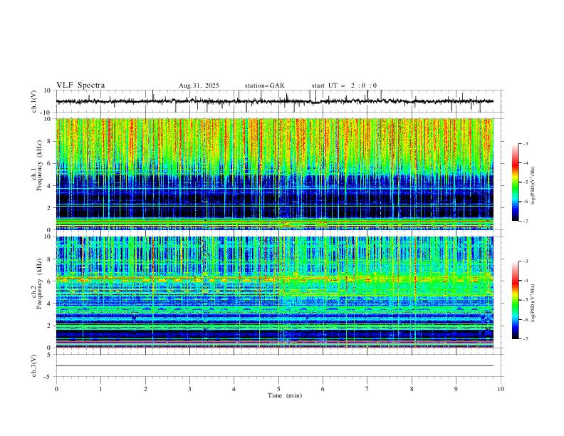Click the "6" kHz tick of ch.2 spectrogram
This screenshot has width=564, height=436.
coord(49,281)
